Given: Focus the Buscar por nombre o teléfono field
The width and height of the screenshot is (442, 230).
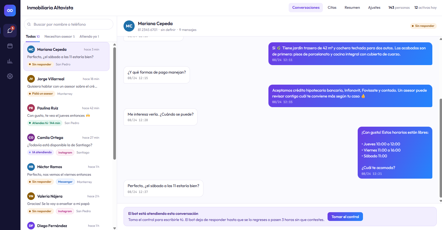Looking at the screenshot, I should (x=68, y=24).
